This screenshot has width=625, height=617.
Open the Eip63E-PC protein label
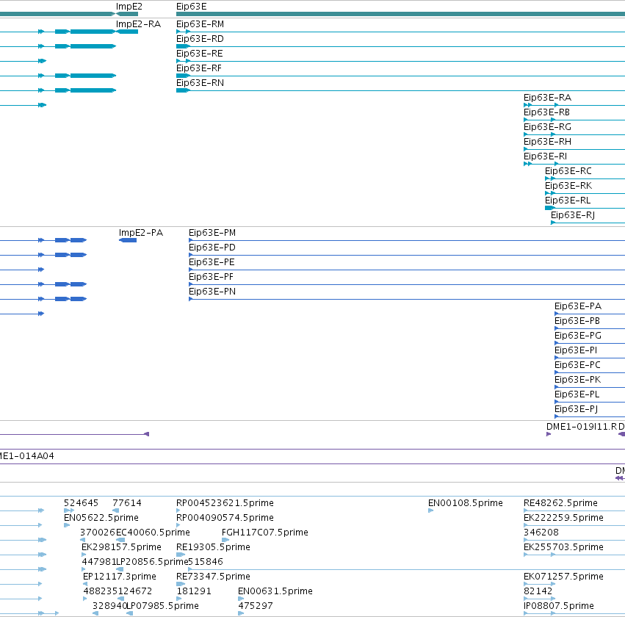(577, 366)
